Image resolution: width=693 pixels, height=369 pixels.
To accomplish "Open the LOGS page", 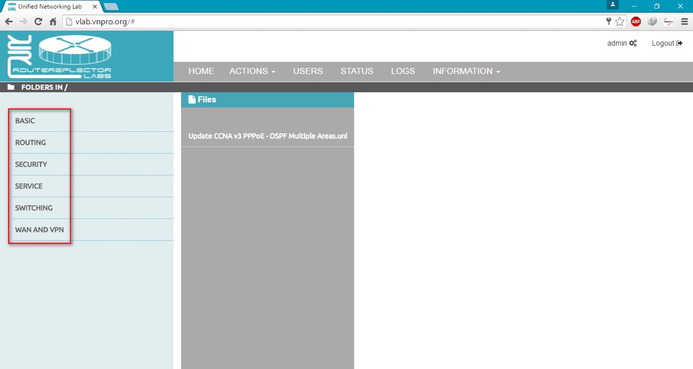I will click(403, 71).
